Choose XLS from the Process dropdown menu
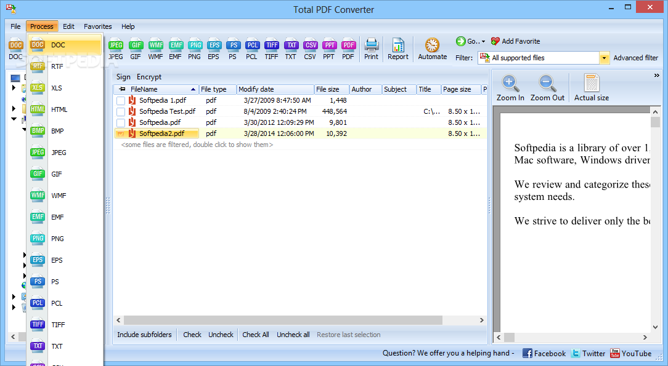Viewport: 668px width, 366px height. click(x=65, y=88)
